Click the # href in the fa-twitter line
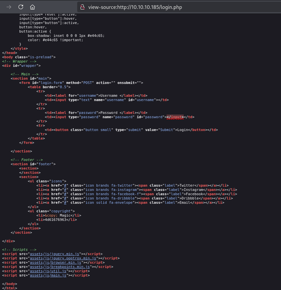Screen dimensions: 281x290 [65, 185]
